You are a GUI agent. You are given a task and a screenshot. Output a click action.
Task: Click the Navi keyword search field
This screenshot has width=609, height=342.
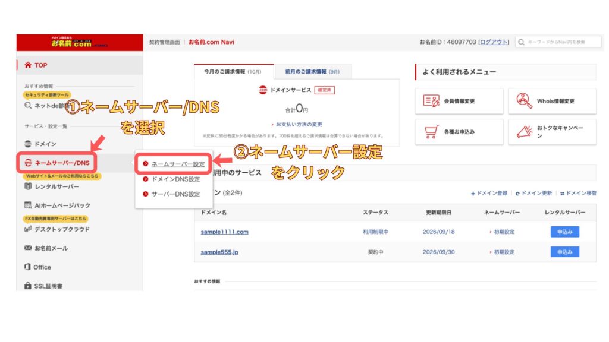point(559,42)
